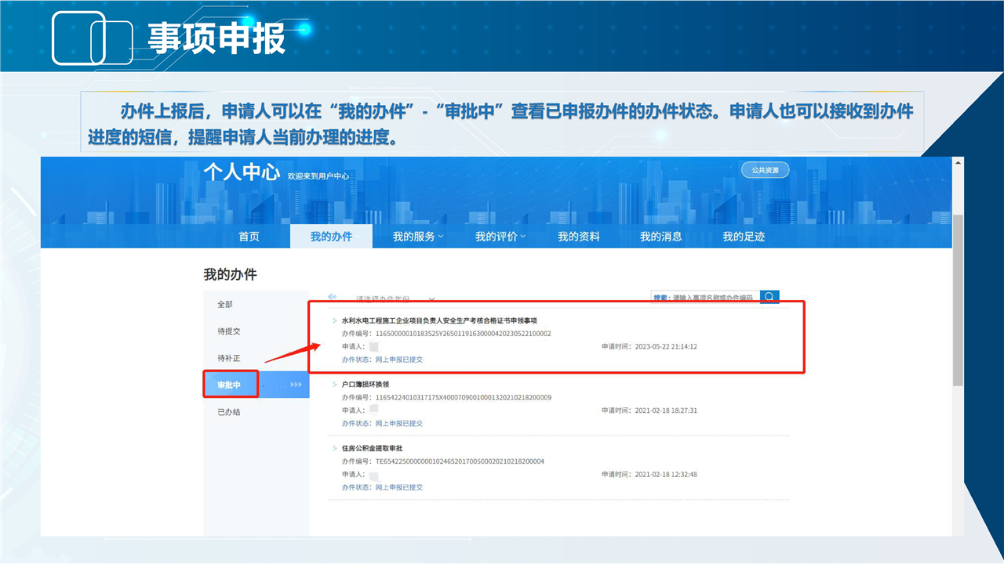Switch to the 我的办件 tab

(331, 237)
